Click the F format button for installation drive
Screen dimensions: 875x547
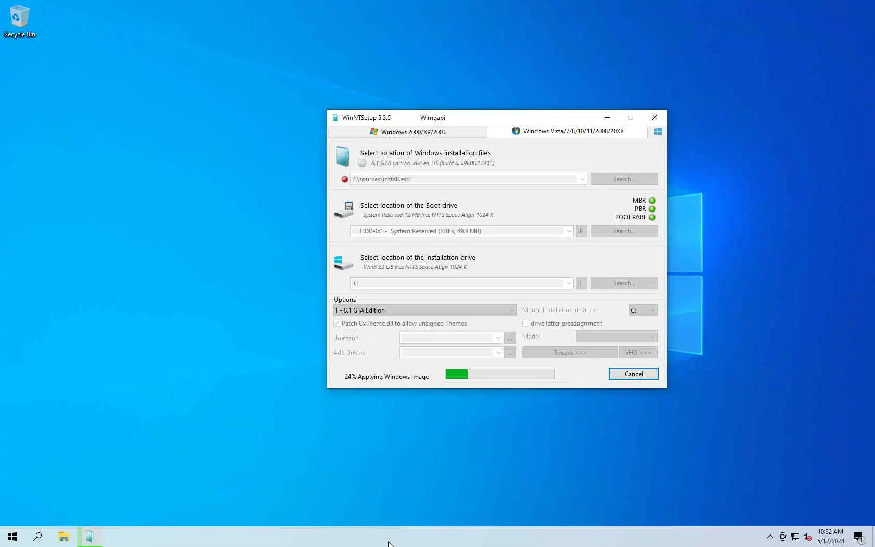pyautogui.click(x=581, y=283)
